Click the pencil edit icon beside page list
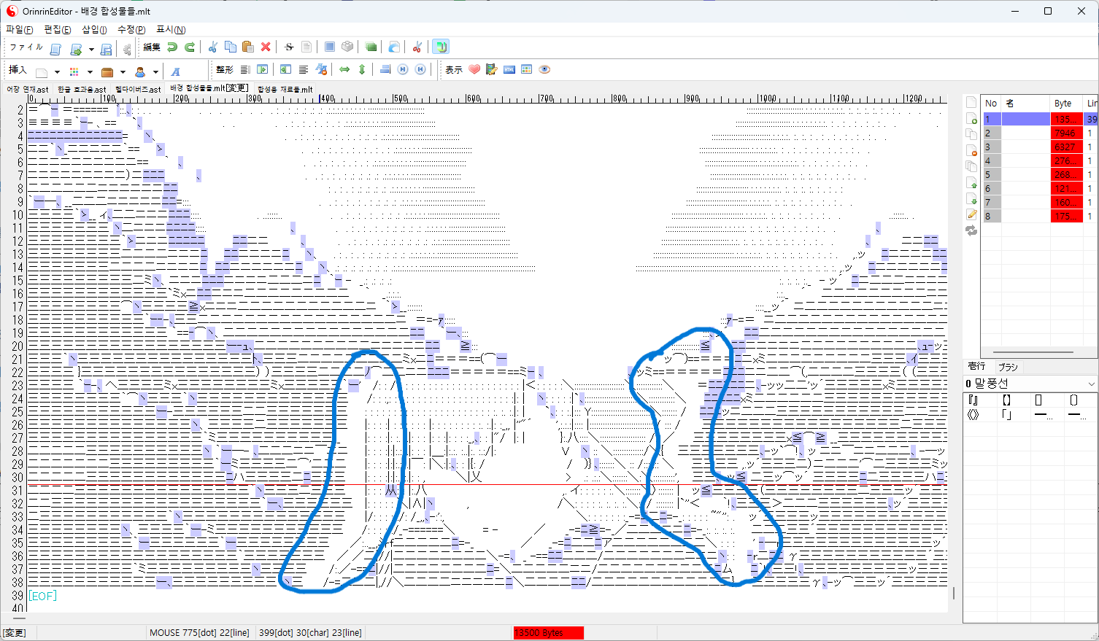The height and width of the screenshot is (641, 1099). pyautogui.click(x=971, y=214)
